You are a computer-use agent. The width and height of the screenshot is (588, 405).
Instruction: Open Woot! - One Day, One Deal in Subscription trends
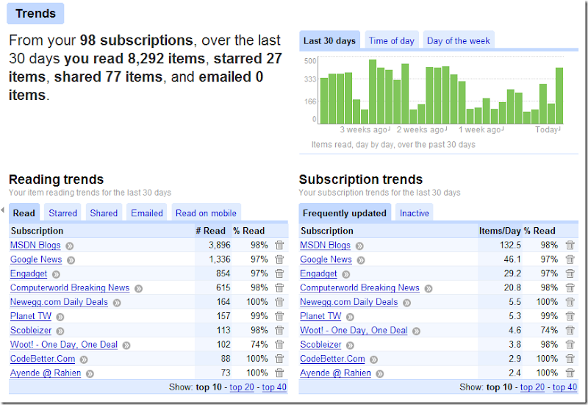354,331
